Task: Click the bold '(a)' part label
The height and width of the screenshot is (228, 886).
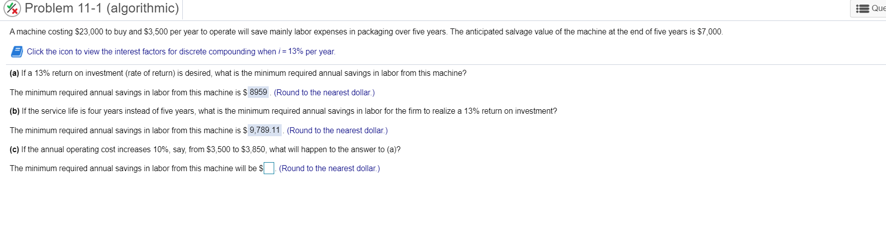Action: pos(14,73)
